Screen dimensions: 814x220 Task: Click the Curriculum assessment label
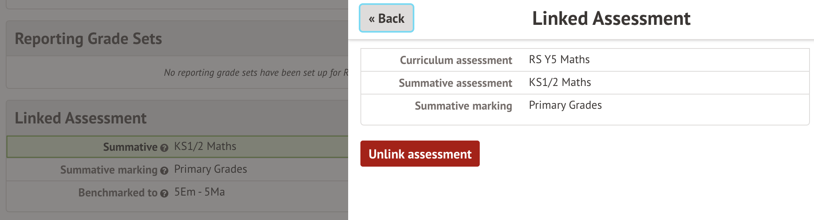click(456, 60)
